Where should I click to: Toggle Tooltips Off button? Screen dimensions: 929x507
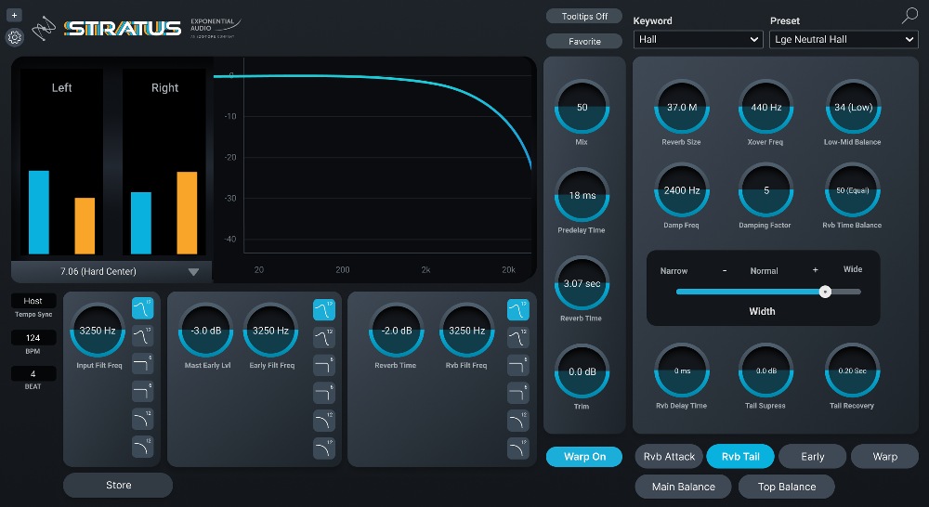click(584, 17)
